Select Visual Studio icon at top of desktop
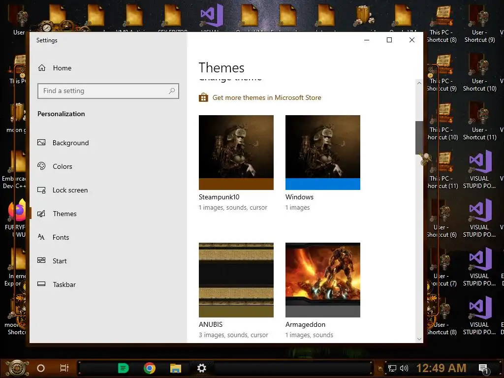The image size is (504, 378). 212,15
